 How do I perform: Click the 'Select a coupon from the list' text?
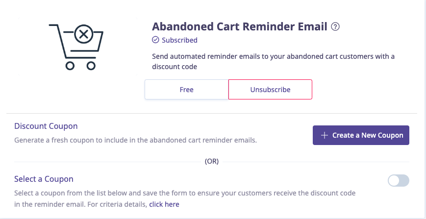tap(185, 193)
